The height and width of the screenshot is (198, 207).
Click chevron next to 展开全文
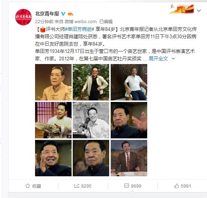click(x=173, y=59)
